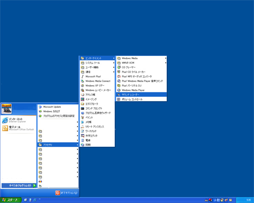Click the keyboard icon in the language bar

pos(206,200)
